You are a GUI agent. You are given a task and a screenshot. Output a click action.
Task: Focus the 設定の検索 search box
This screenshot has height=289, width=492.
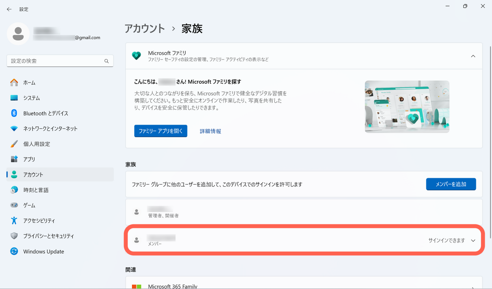click(x=60, y=61)
